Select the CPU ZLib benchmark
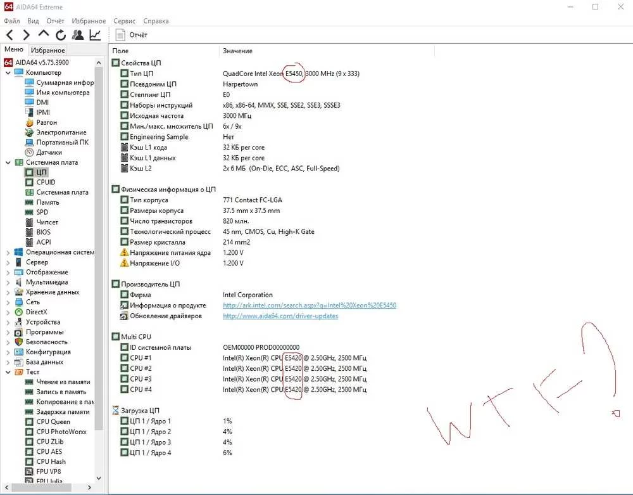 pos(49,442)
